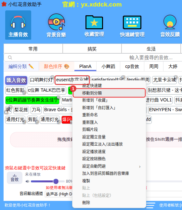Viewport: 182px width, 210px height.
Task: Click the 顏色排序 button
Action: [x=57, y=66]
